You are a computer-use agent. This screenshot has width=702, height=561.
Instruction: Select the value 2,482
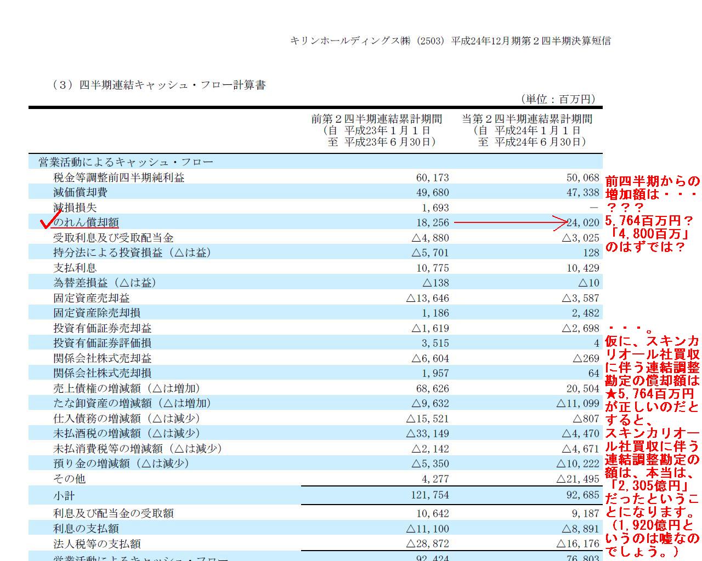click(x=586, y=313)
